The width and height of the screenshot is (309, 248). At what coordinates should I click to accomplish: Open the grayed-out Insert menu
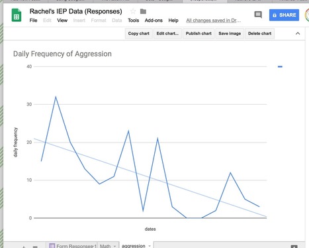click(79, 21)
